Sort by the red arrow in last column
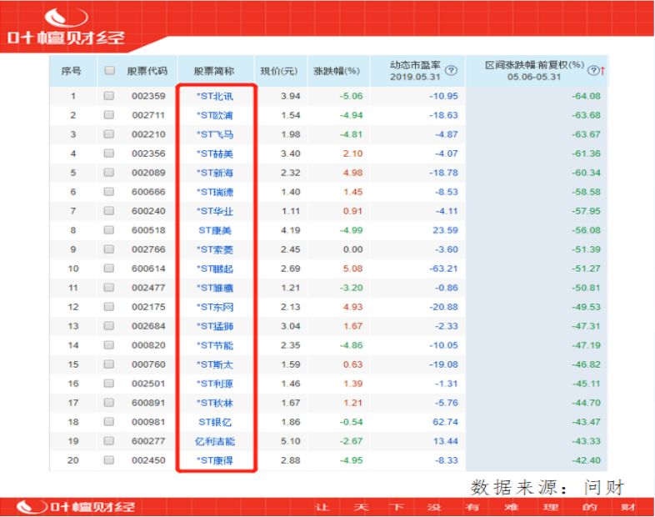 click(x=602, y=71)
